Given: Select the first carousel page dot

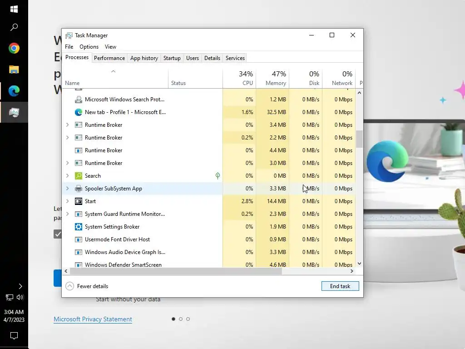Looking at the screenshot, I should click(x=173, y=319).
